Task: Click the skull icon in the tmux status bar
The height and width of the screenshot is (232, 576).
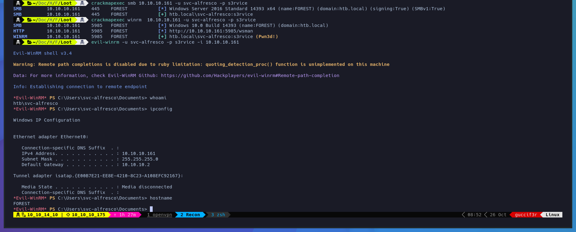Action: tap(18, 215)
